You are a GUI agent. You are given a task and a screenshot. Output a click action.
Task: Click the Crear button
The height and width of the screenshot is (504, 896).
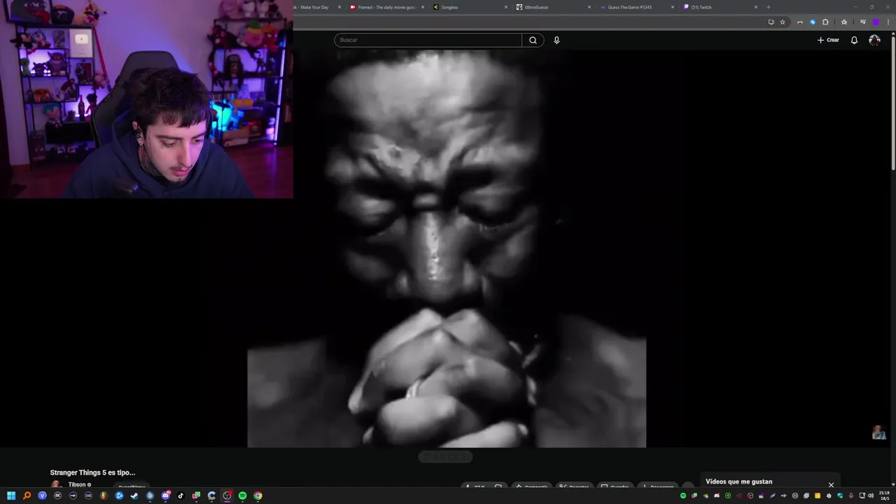(x=828, y=40)
